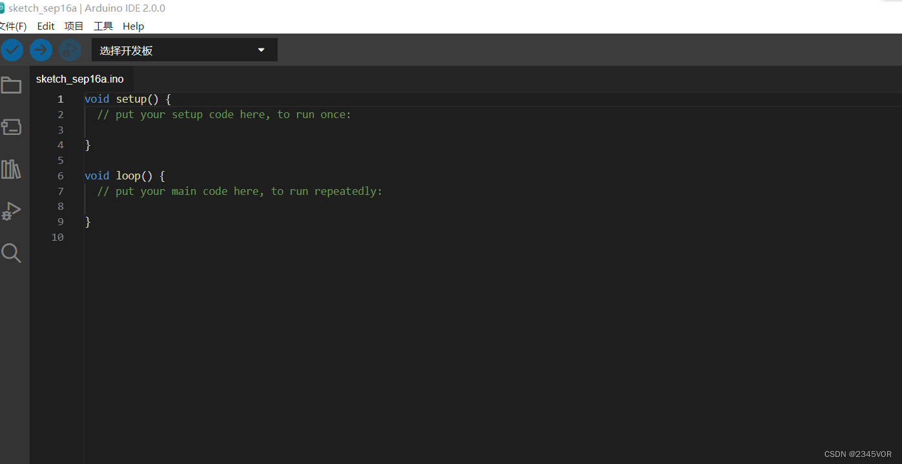Click line number 10 in the gutter
This screenshot has height=464, width=902.
[57, 237]
